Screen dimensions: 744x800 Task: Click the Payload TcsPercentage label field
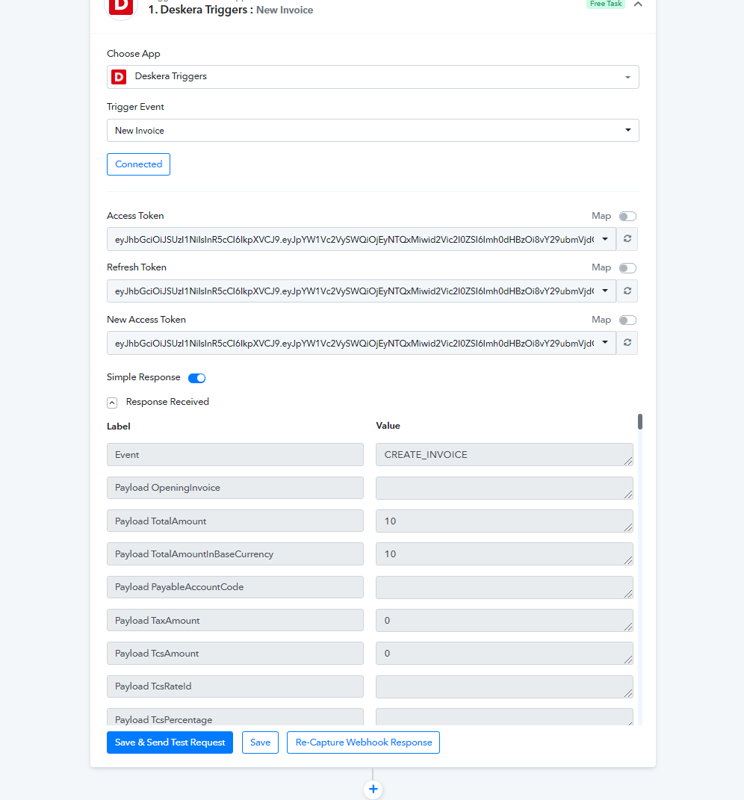pos(235,717)
